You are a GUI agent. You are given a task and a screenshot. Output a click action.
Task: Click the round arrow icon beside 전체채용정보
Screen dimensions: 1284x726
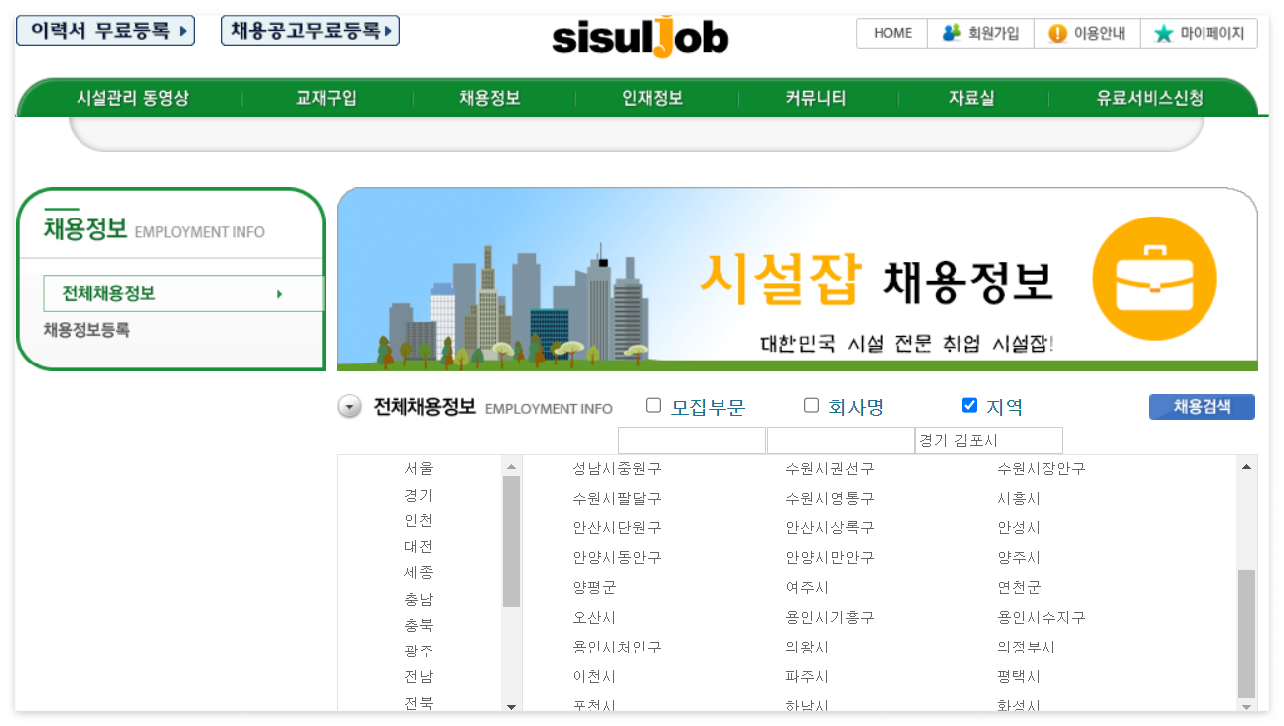349,407
